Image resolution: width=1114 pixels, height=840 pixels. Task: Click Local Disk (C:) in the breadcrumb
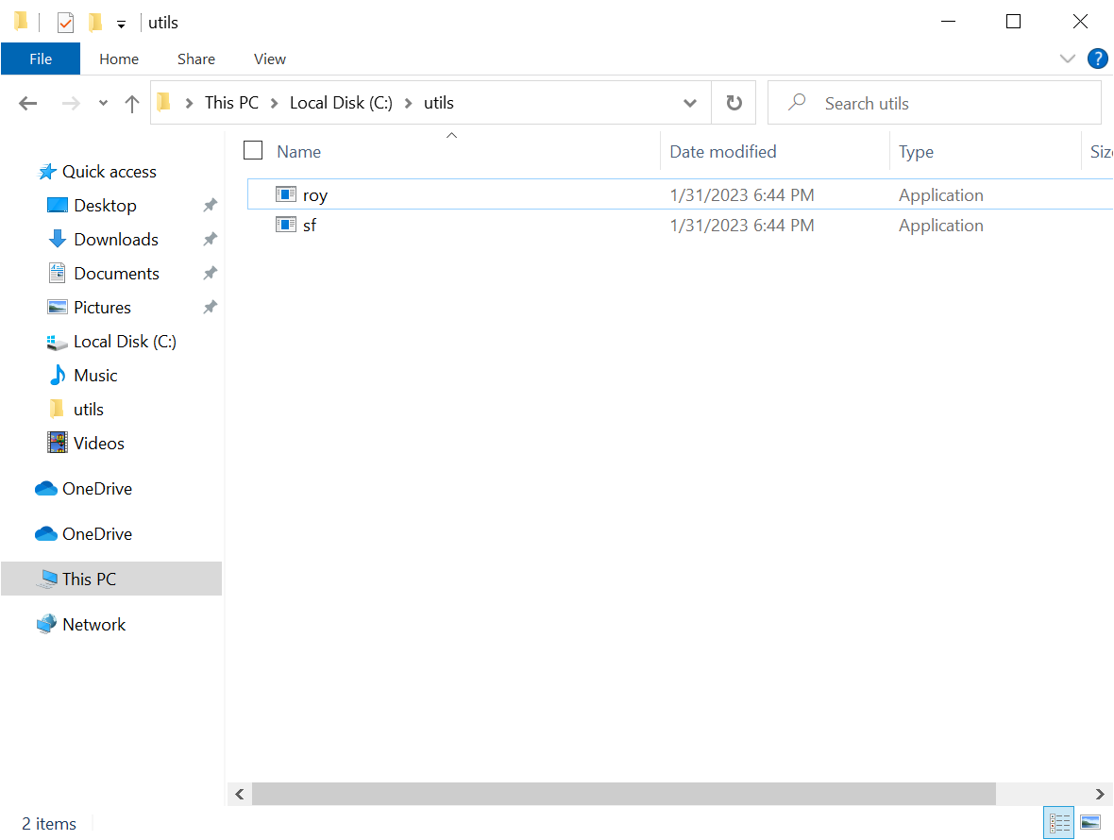click(x=341, y=103)
